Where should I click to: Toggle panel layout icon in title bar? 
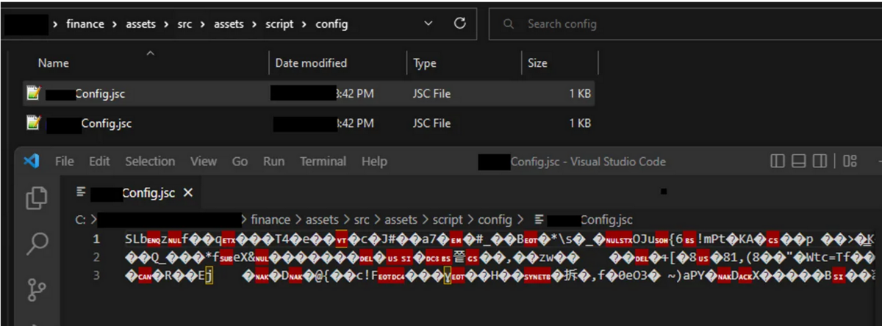[x=799, y=162]
